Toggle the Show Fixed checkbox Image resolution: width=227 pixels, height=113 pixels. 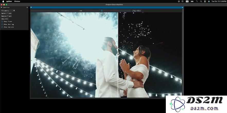(2, 22)
